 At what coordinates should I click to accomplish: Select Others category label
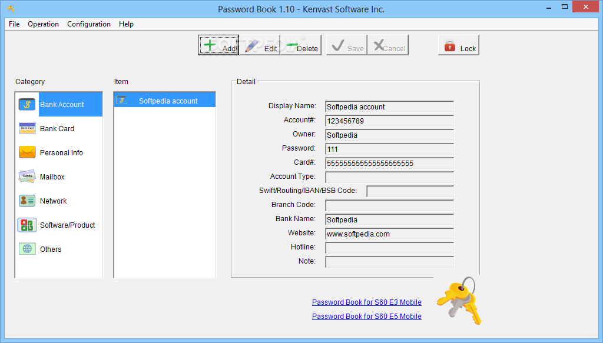point(51,249)
